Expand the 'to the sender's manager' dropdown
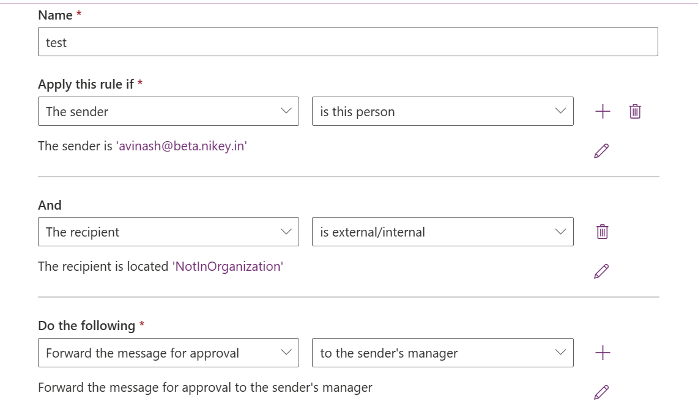 (442, 353)
